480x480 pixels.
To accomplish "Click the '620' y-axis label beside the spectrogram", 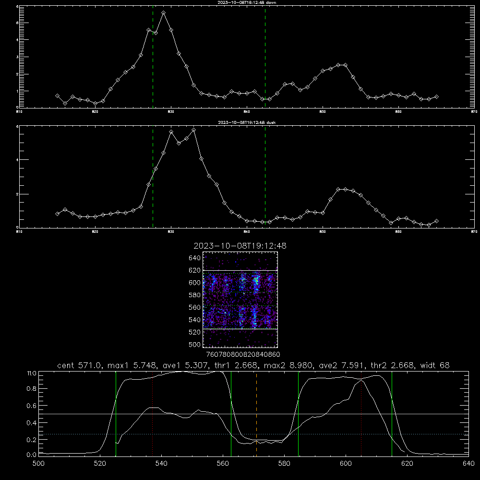I will click(x=195, y=270).
